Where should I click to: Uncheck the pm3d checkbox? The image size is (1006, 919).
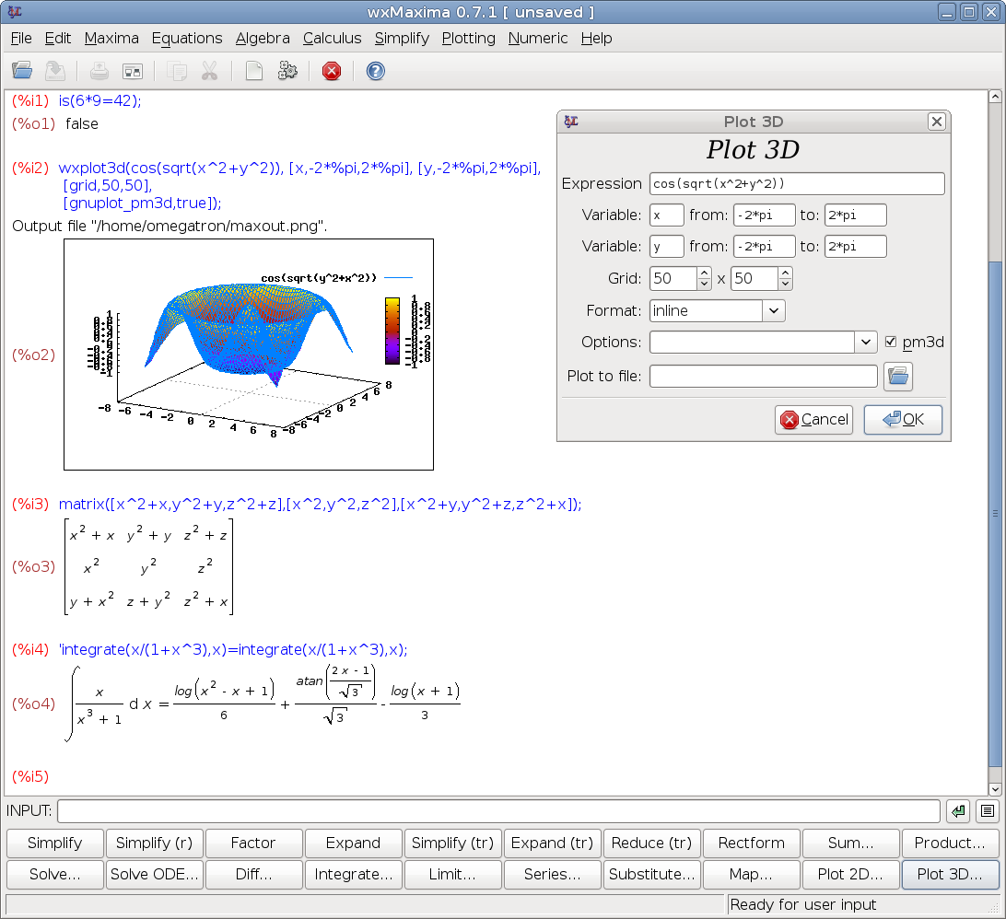[890, 342]
